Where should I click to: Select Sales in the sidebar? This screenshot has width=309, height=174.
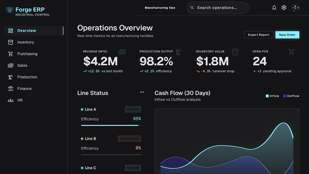[x=22, y=65]
